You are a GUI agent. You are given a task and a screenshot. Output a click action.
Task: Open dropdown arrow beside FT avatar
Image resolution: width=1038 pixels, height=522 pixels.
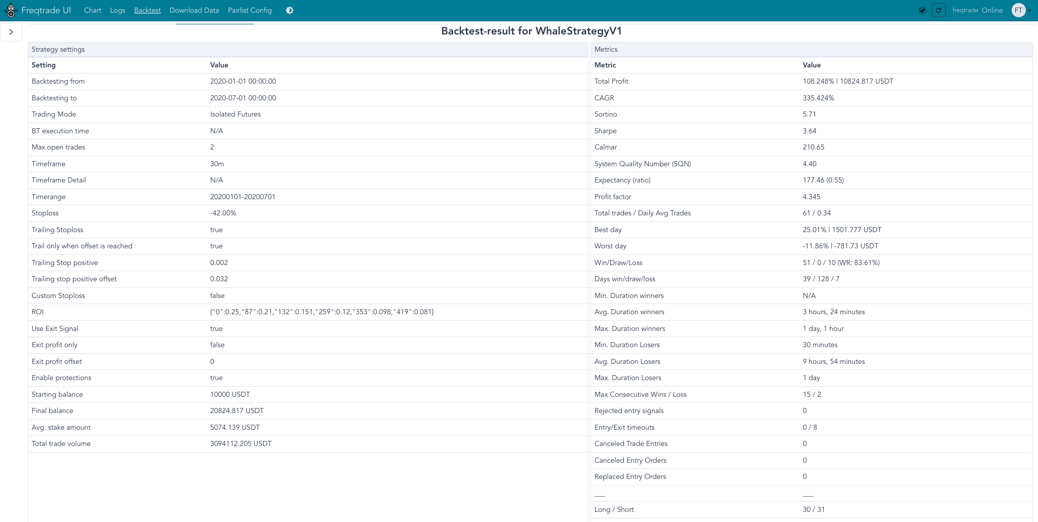point(1029,10)
